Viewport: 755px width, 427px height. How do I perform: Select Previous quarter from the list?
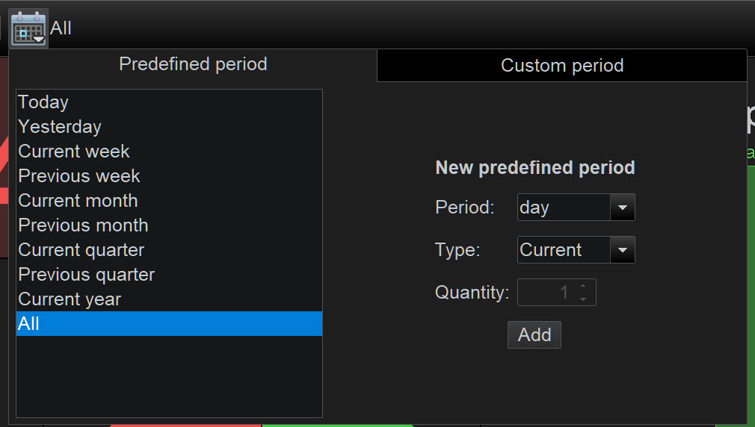[87, 275]
